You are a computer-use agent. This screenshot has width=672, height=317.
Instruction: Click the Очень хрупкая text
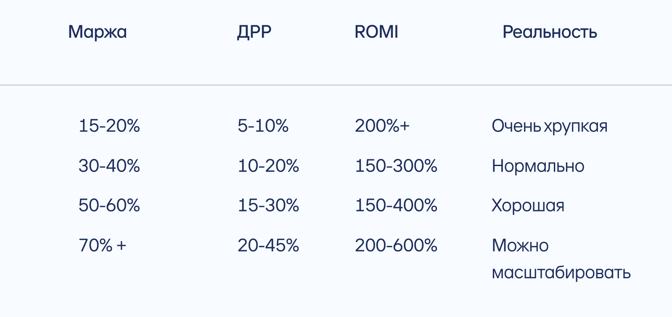click(x=549, y=126)
